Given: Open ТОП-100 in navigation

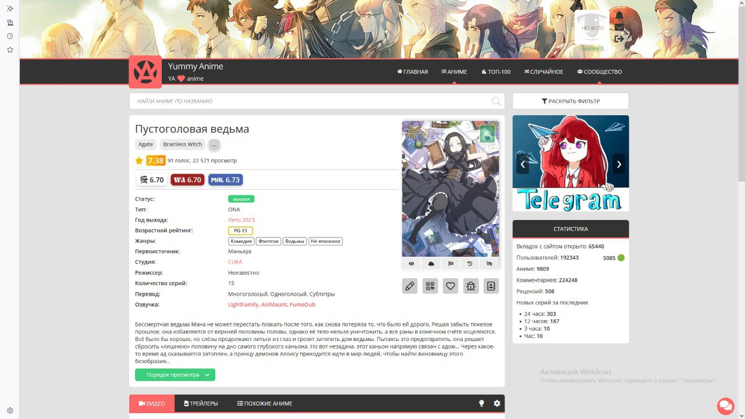Looking at the screenshot, I should click(496, 72).
